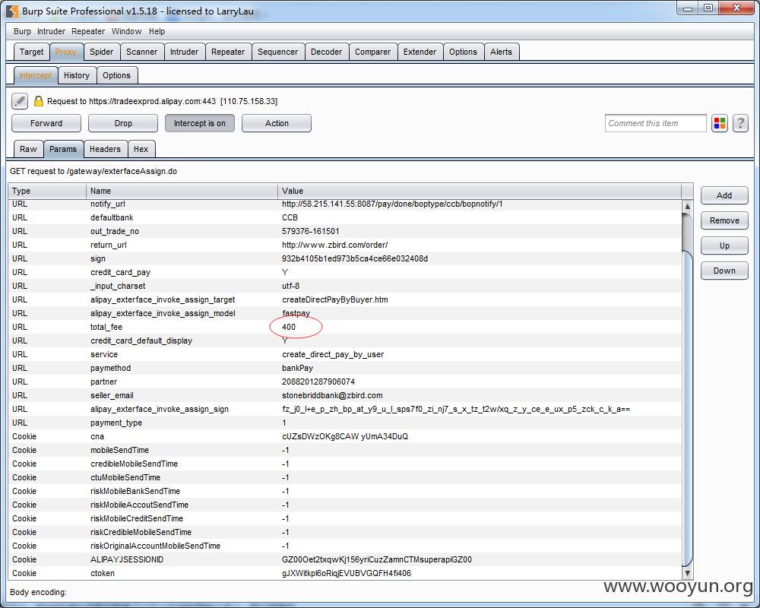Click the help question mark icon
The height and width of the screenshot is (608, 760).
tap(740, 123)
